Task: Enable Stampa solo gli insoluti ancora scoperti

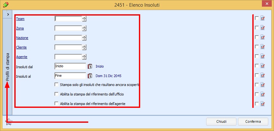Action: tap(57, 85)
